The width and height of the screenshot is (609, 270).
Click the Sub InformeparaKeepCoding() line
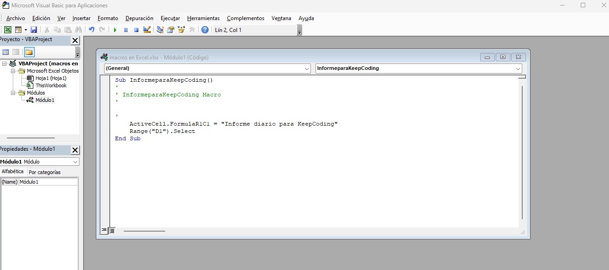[x=164, y=80]
